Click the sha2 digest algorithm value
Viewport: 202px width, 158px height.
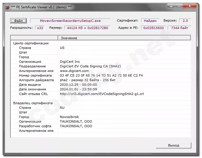click(x=87, y=80)
